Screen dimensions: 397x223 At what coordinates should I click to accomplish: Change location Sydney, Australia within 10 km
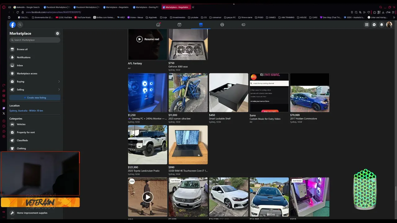click(x=26, y=111)
